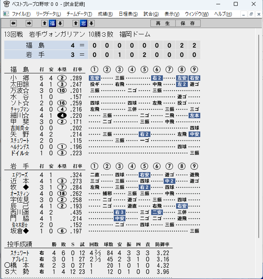Click 防御率 column header in pitching table

coord(162,245)
